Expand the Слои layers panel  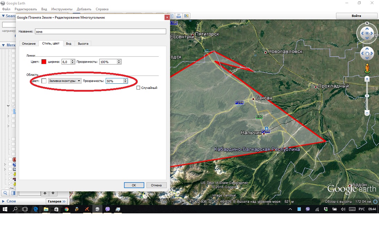pyautogui.click(x=3, y=201)
